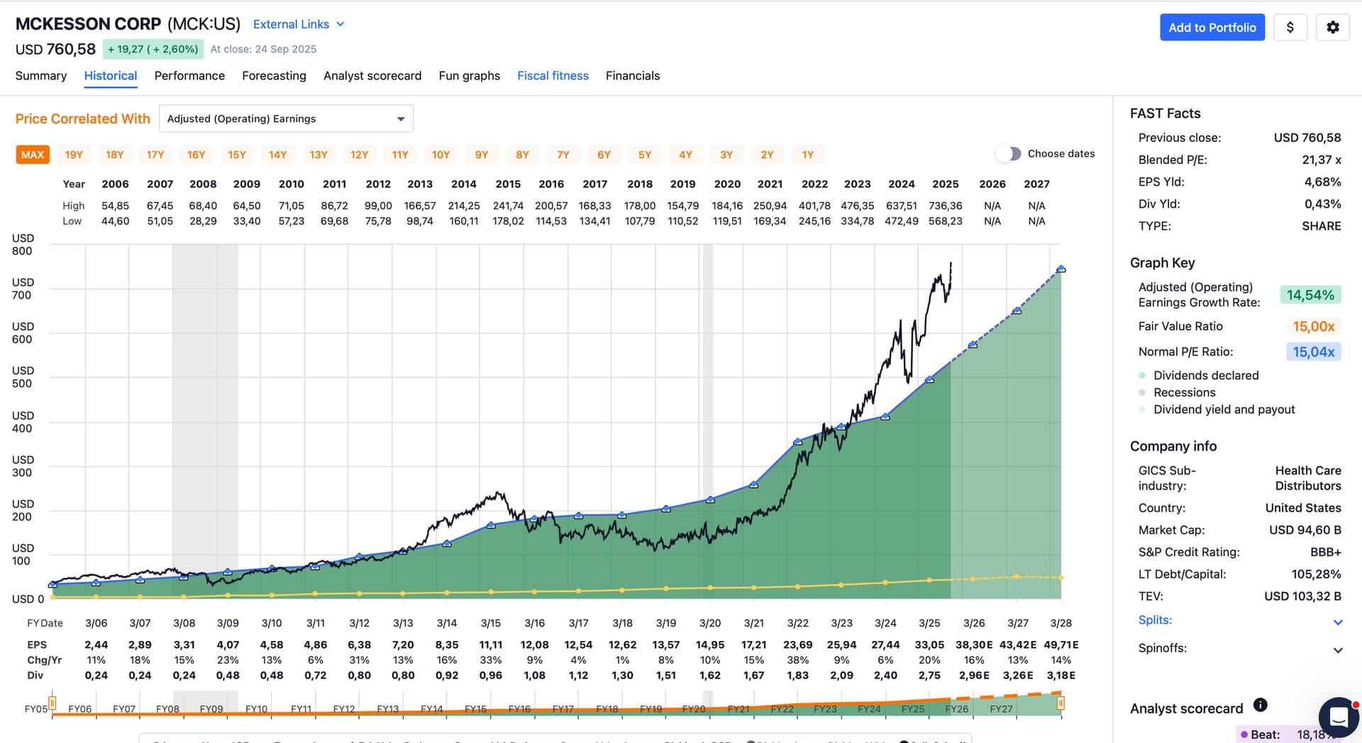The width and height of the screenshot is (1362, 743).
Task: Switch to the Forecasting tab
Action: tap(274, 76)
